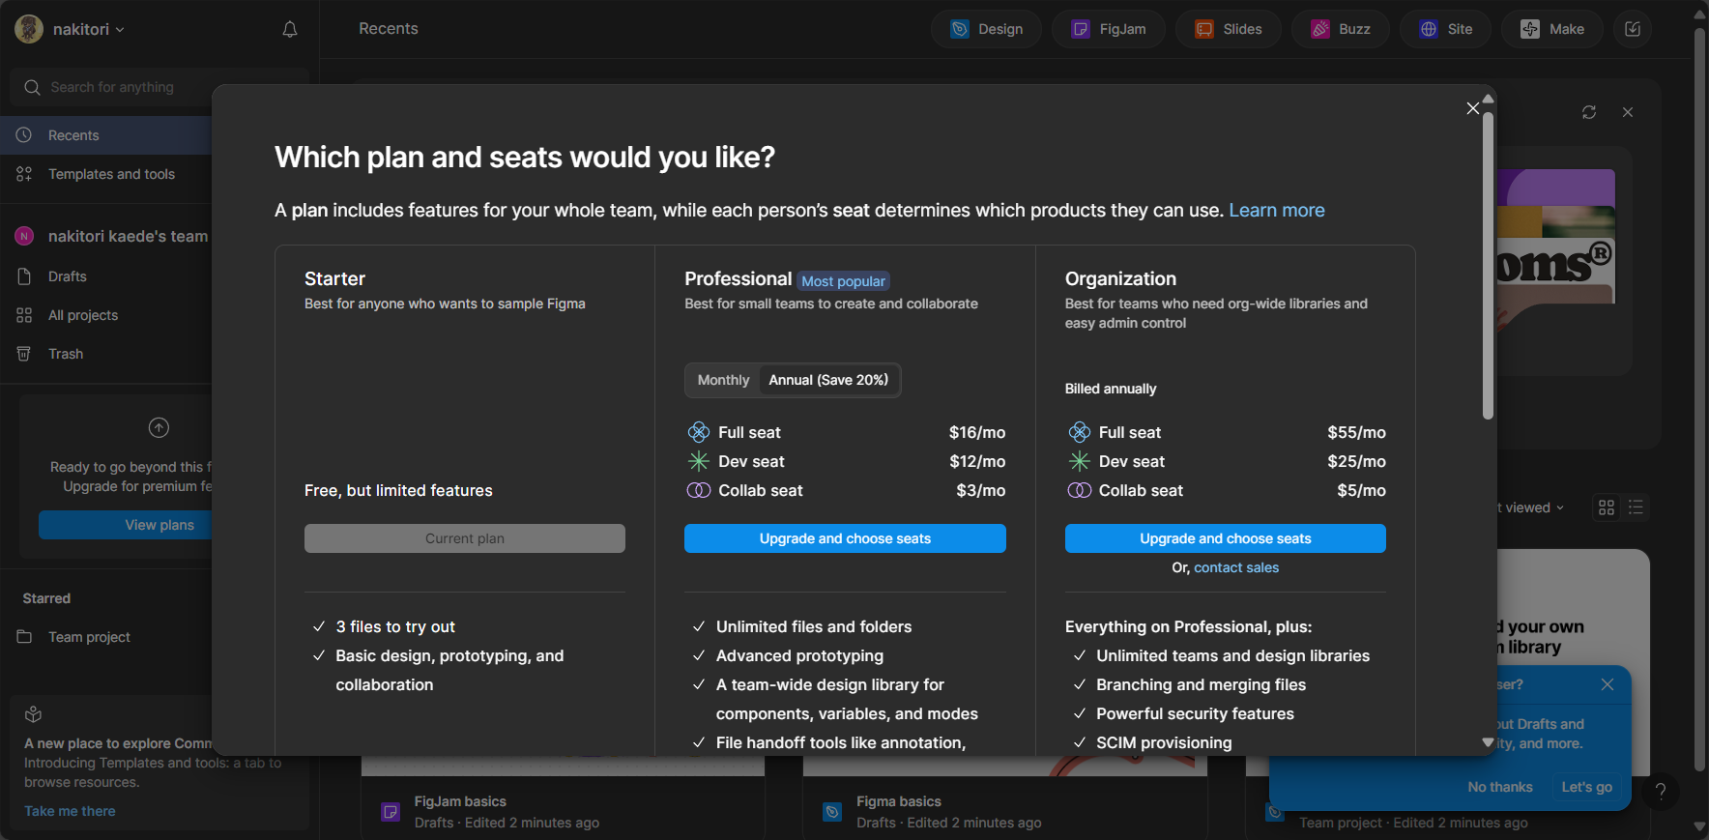This screenshot has height=840, width=1709.
Task: Click Organization Full seat $55/mo price
Action: click(1356, 432)
